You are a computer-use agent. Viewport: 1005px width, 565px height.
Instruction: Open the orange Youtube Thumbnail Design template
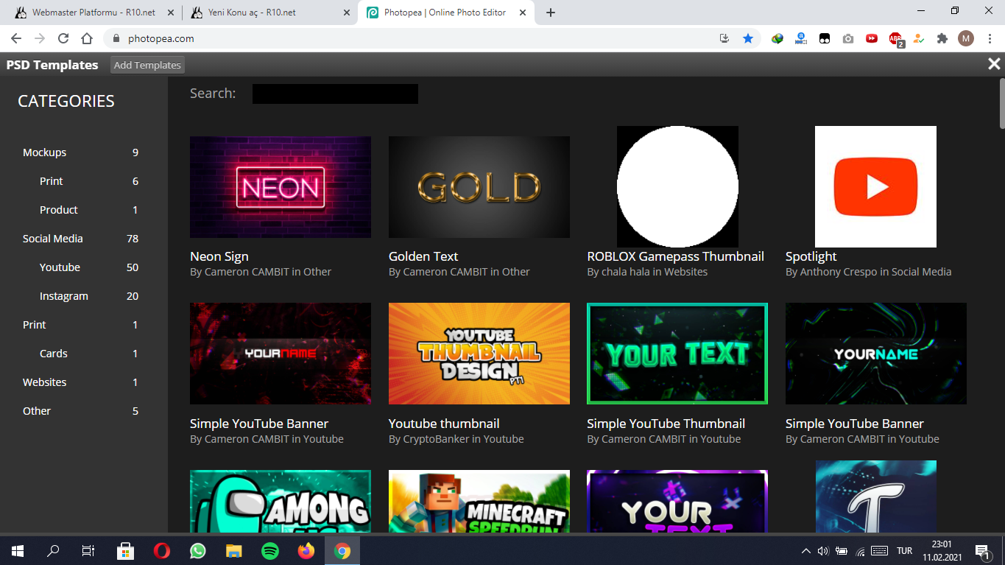pyautogui.click(x=479, y=354)
